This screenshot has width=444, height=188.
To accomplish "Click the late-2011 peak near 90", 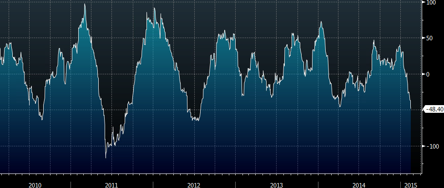I will (x=154, y=8).
